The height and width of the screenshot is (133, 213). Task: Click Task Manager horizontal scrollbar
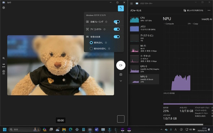[x=184, y=124]
